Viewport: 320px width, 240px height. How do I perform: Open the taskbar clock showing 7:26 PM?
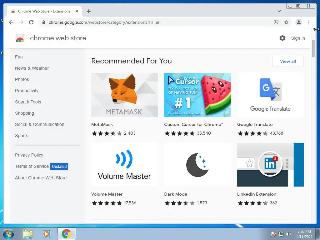[304, 234]
